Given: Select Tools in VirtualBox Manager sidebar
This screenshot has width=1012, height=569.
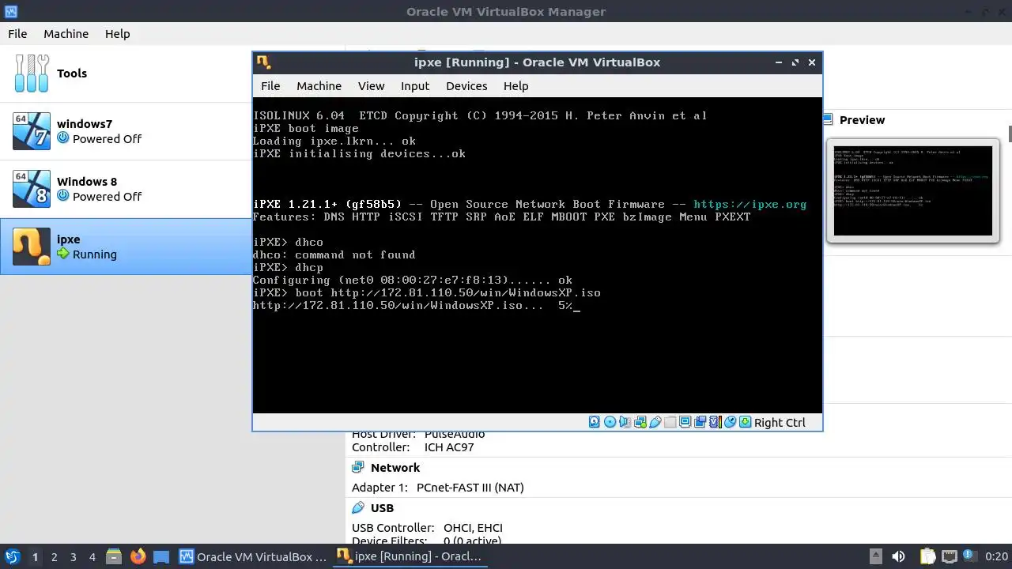Looking at the screenshot, I should pos(126,73).
